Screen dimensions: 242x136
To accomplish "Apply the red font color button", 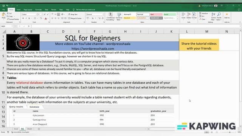I will click(46, 19).
